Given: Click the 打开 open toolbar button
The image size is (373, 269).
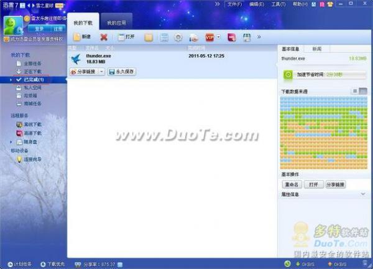Looking at the screenshot, I should 126,37.
